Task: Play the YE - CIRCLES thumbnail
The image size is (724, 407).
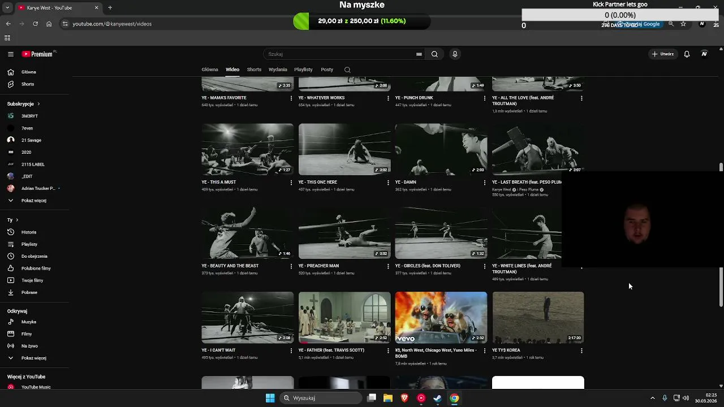Action: point(441,233)
